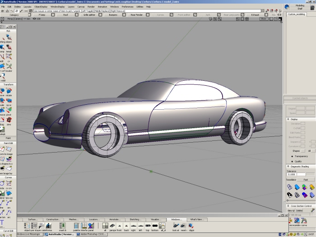
Task: Open the Modeling Shelf icon
Action: pos(287,7)
